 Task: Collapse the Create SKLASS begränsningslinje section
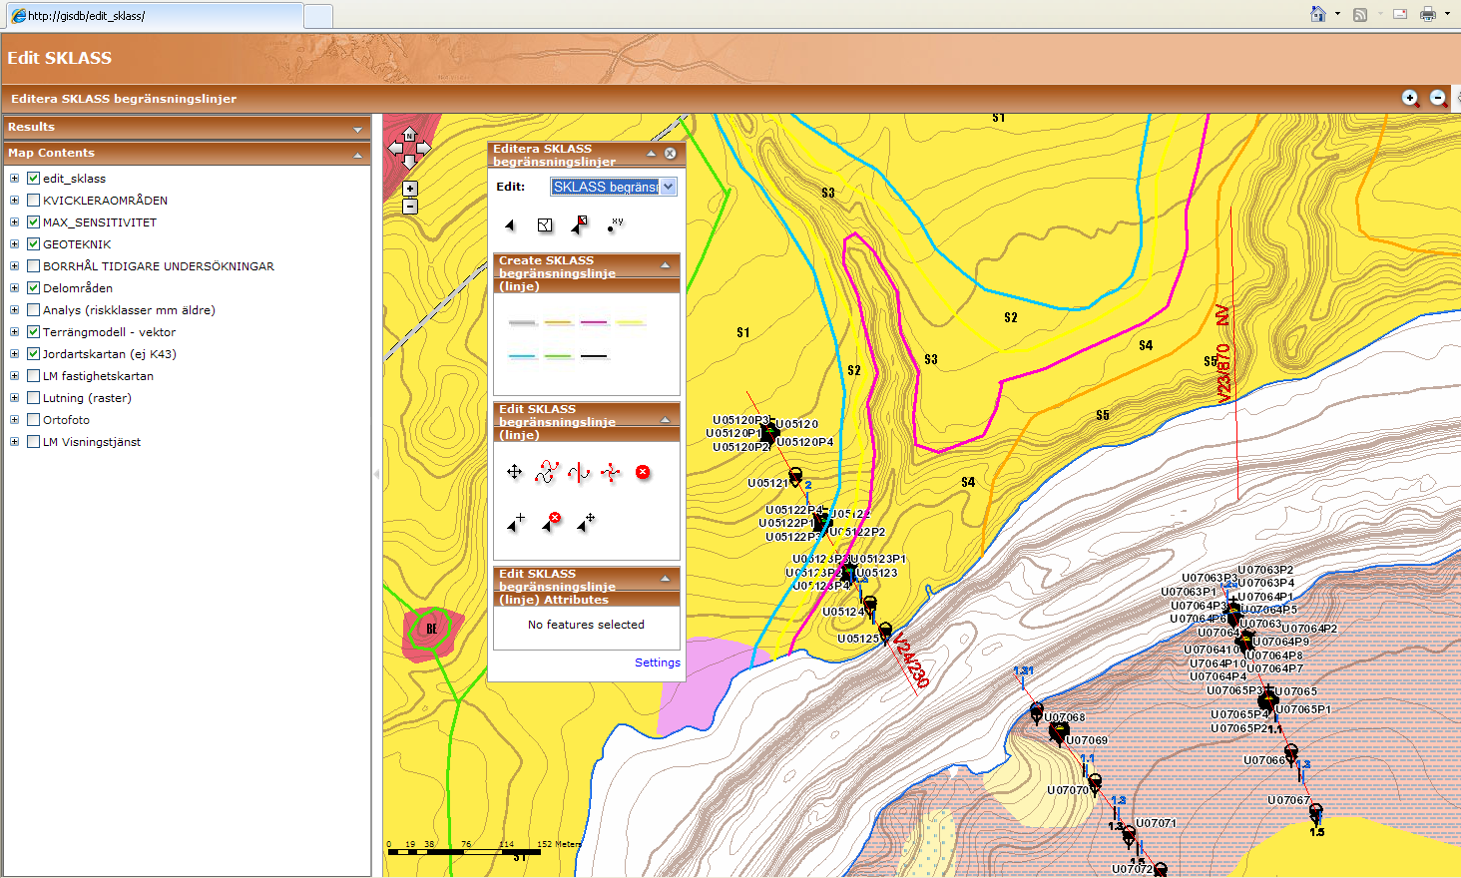coord(666,265)
